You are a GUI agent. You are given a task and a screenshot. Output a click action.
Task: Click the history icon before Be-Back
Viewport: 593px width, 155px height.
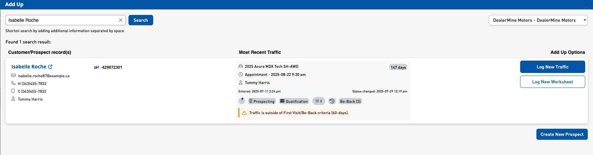point(332,101)
